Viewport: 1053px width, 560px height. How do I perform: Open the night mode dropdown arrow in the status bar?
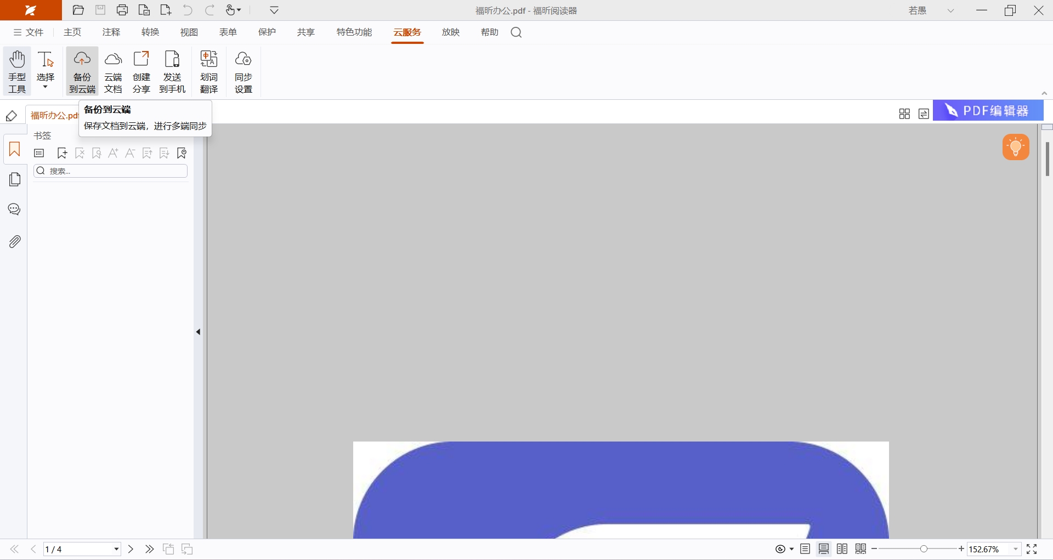[x=791, y=549]
